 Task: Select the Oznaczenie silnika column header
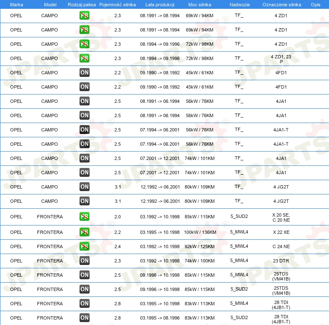tap(281, 5)
